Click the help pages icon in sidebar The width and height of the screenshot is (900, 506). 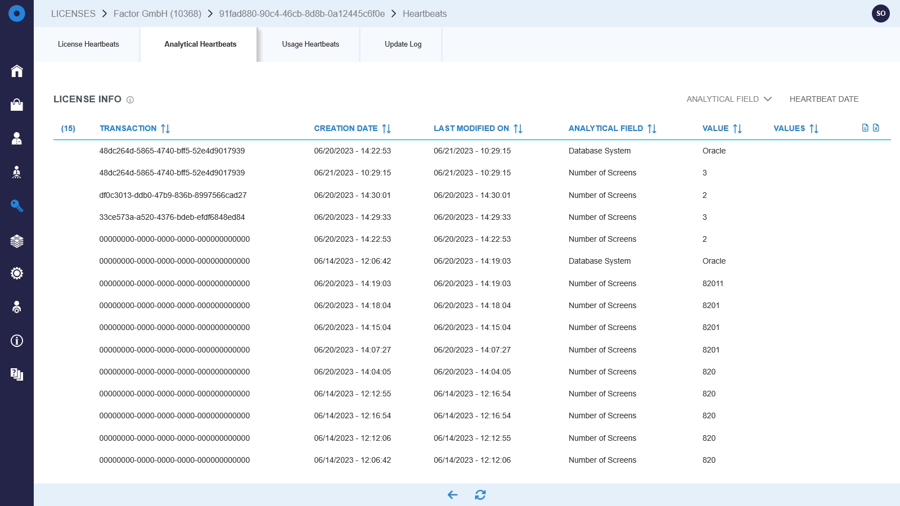tap(17, 374)
